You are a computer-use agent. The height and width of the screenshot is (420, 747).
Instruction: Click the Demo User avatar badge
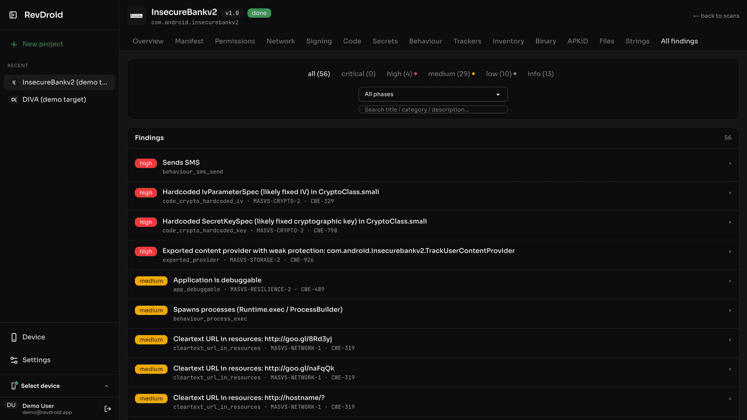[11, 405]
